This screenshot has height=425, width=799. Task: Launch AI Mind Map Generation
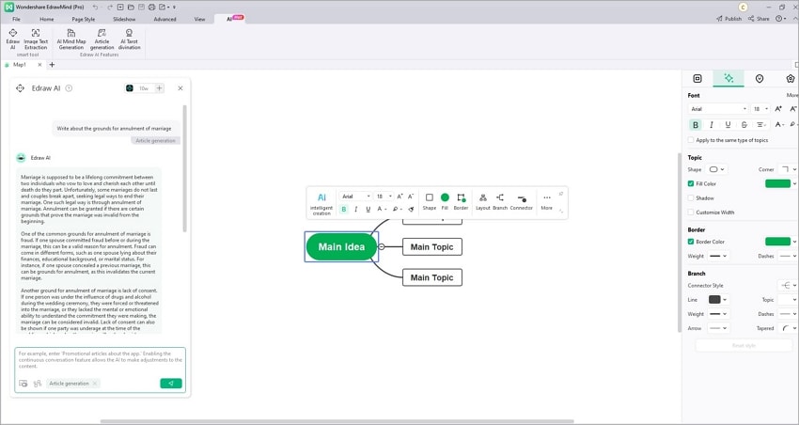71,39
